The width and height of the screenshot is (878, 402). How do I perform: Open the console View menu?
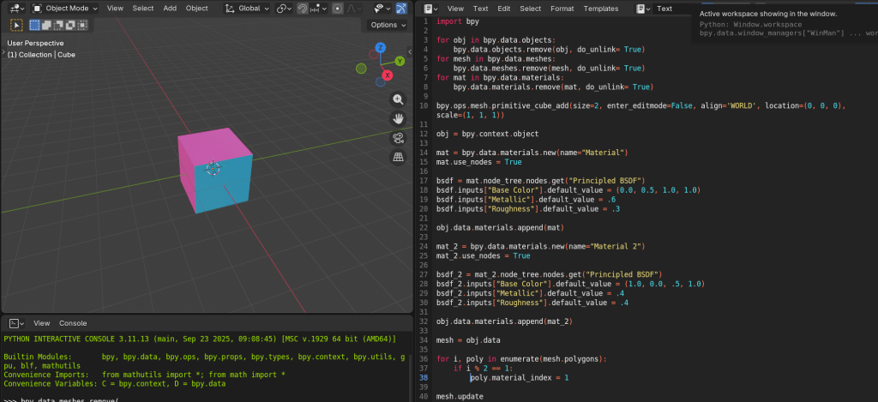tap(41, 323)
